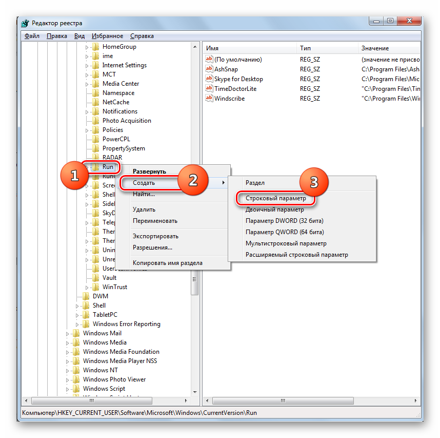Viewport: 440px width, 438px height.
Task: Select Экспортировать in the context menu
Action: click(155, 236)
